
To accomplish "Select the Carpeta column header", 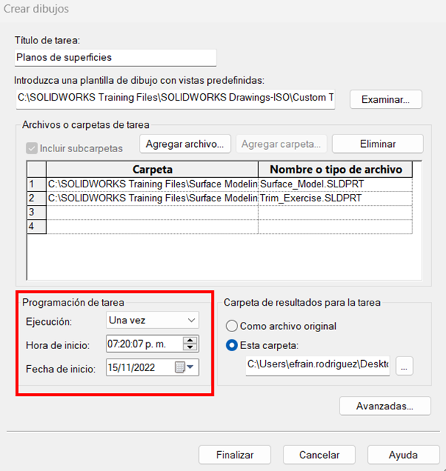I will pyautogui.click(x=152, y=170).
